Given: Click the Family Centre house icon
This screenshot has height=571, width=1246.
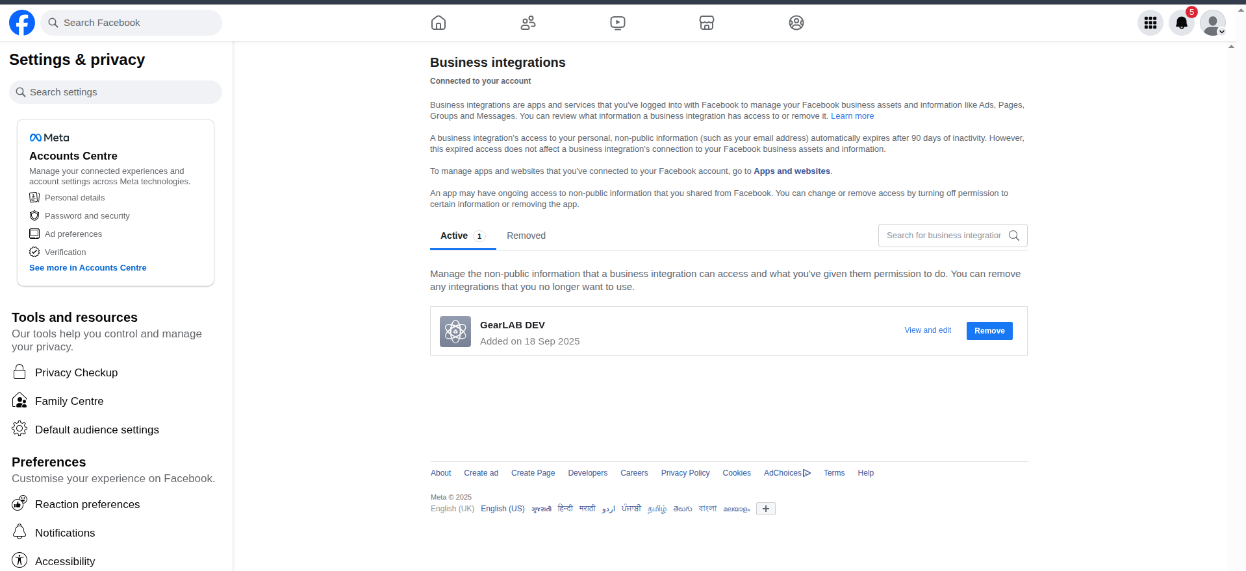Looking at the screenshot, I should 19,400.
